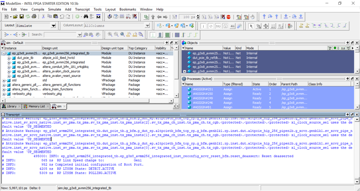This screenshot has height=191, width=360.
Task: Click the Print icon in the toolbar
Action: [x=34, y=17]
